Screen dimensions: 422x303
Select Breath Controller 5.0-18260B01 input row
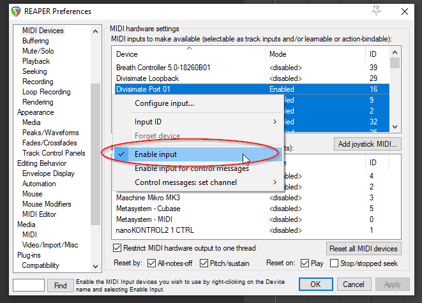coord(252,68)
